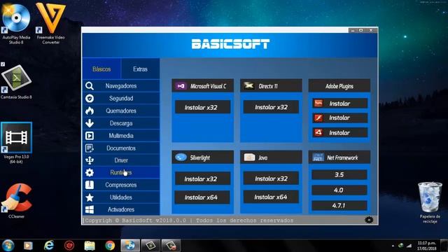Select Quemadores in the sidebar

pos(121,111)
